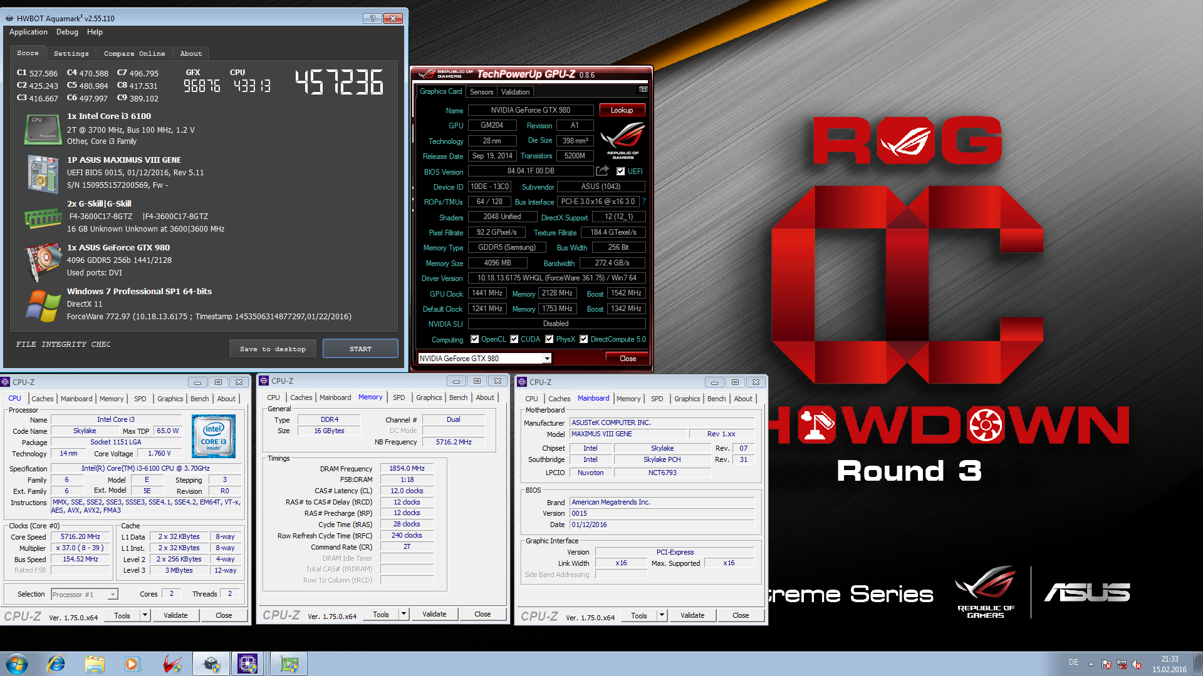Click the graphics card icon in Aquamark

click(42, 262)
